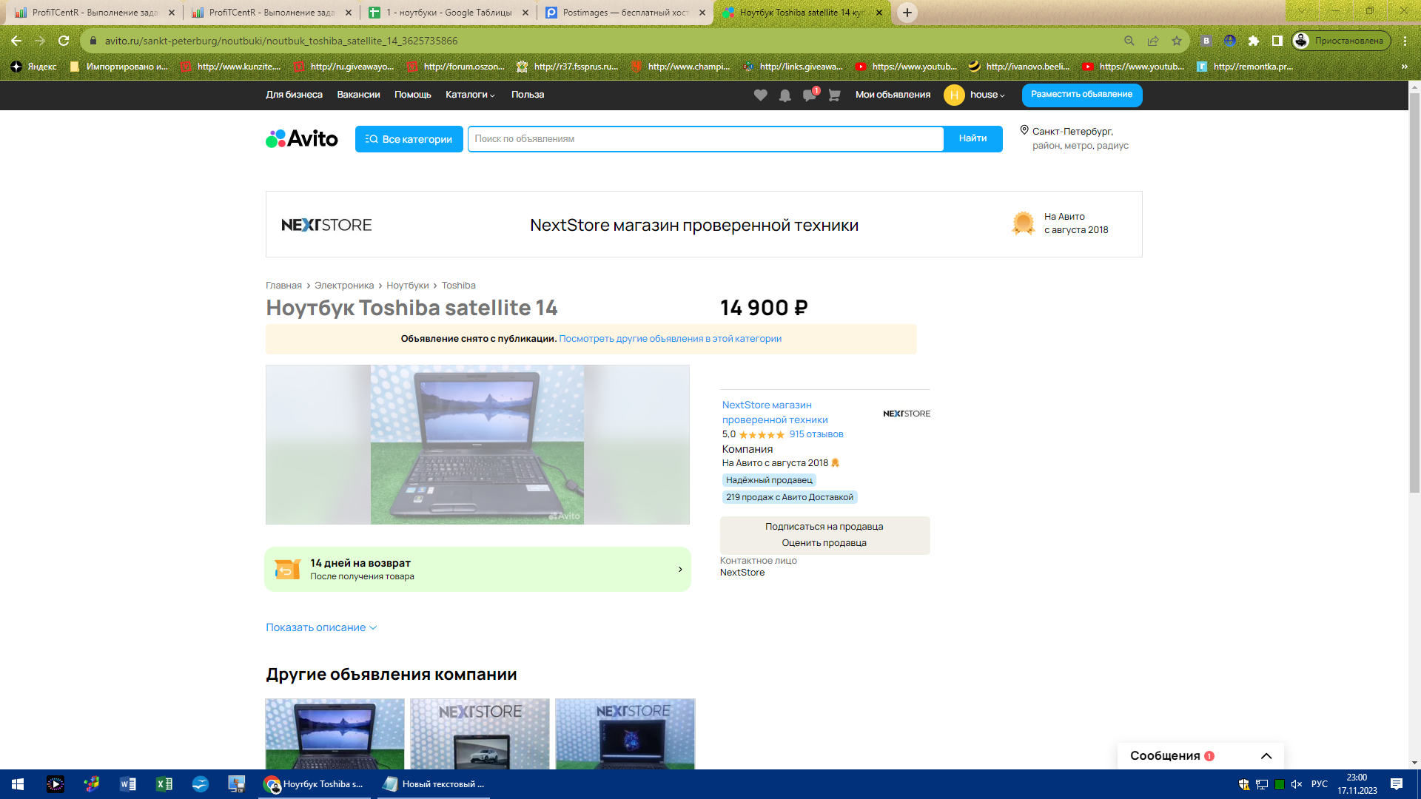Toggle the speaker mute icon in system tray
The image size is (1421, 799).
click(1295, 784)
